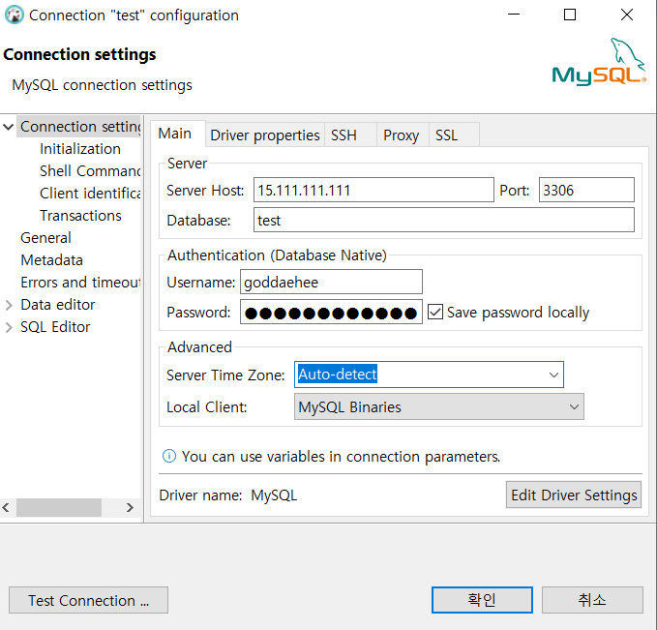Viewport: 657px width, 630px height.
Task: Click the Port input field
Action: [586, 190]
